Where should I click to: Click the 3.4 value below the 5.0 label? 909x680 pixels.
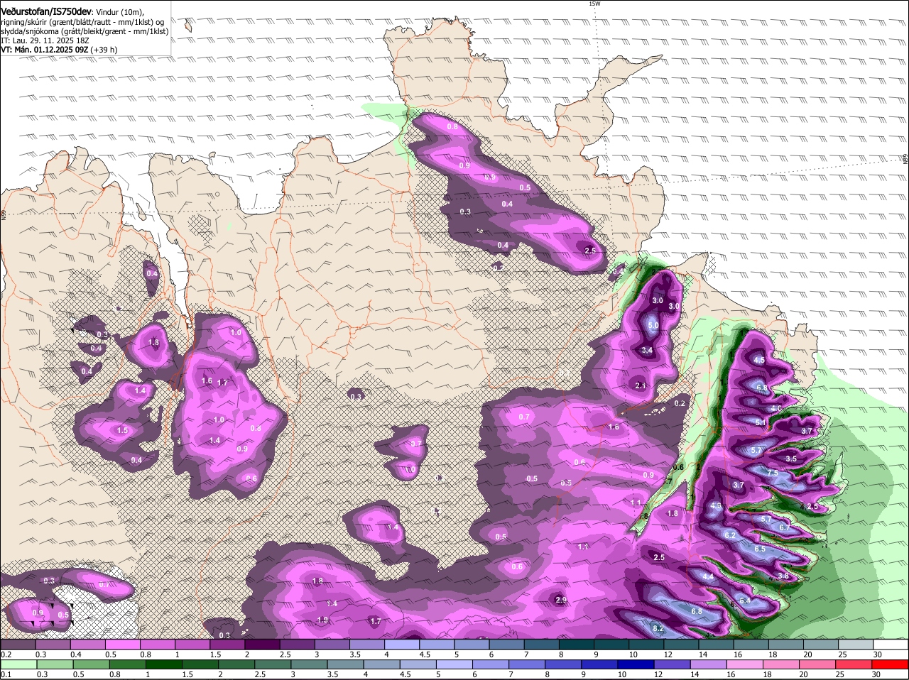click(x=647, y=351)
